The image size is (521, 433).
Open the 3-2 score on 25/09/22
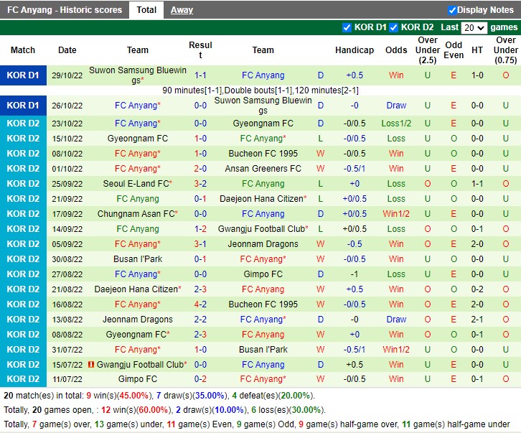pyautogui.click(x=200, y=184)
